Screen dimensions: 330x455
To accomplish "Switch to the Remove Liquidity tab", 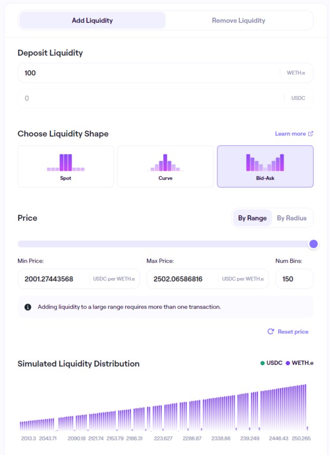I will coord(238,20).
